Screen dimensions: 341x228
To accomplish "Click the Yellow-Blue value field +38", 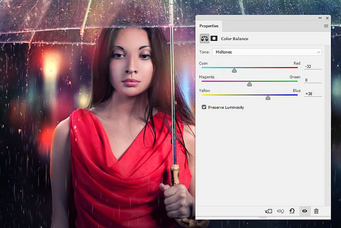I will 313,94.
